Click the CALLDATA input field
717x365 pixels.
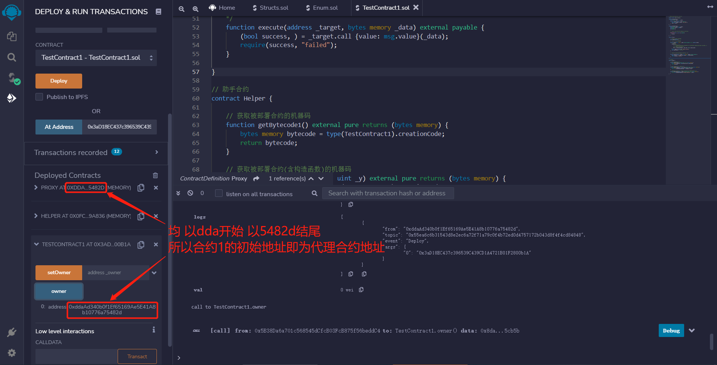[77, 356]
